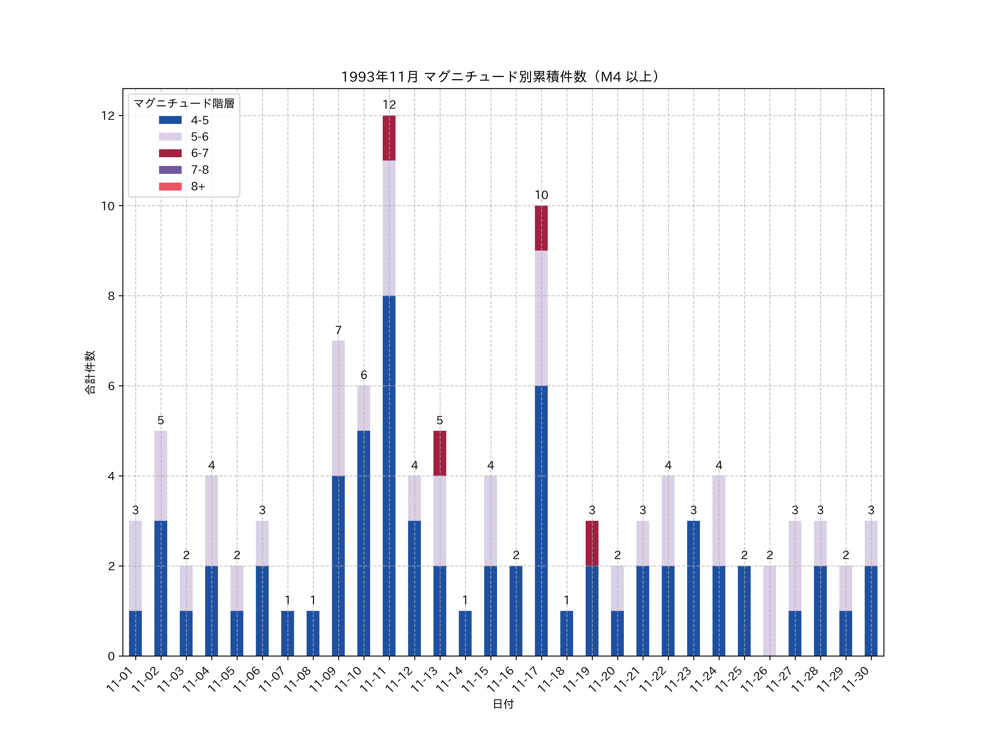Screen dimensions: 982x737
Task: Click the red 8+ legend swatch
Action: coord(170,187)
